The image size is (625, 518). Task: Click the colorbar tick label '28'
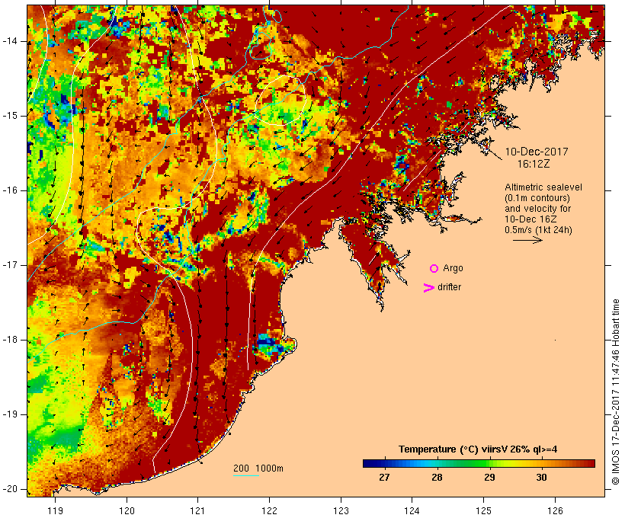coord(437,478)
